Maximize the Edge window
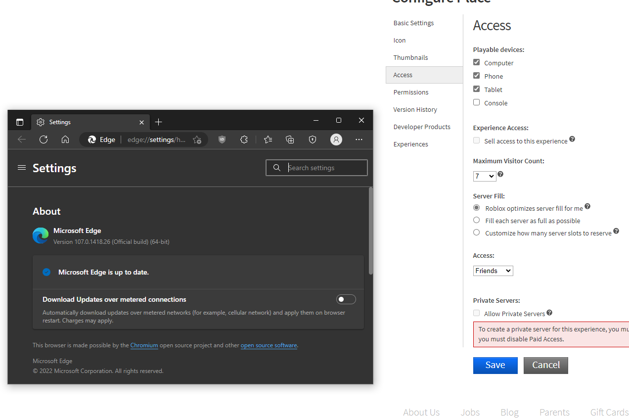This screenshot has height=419, width=629. pos(339,120)
